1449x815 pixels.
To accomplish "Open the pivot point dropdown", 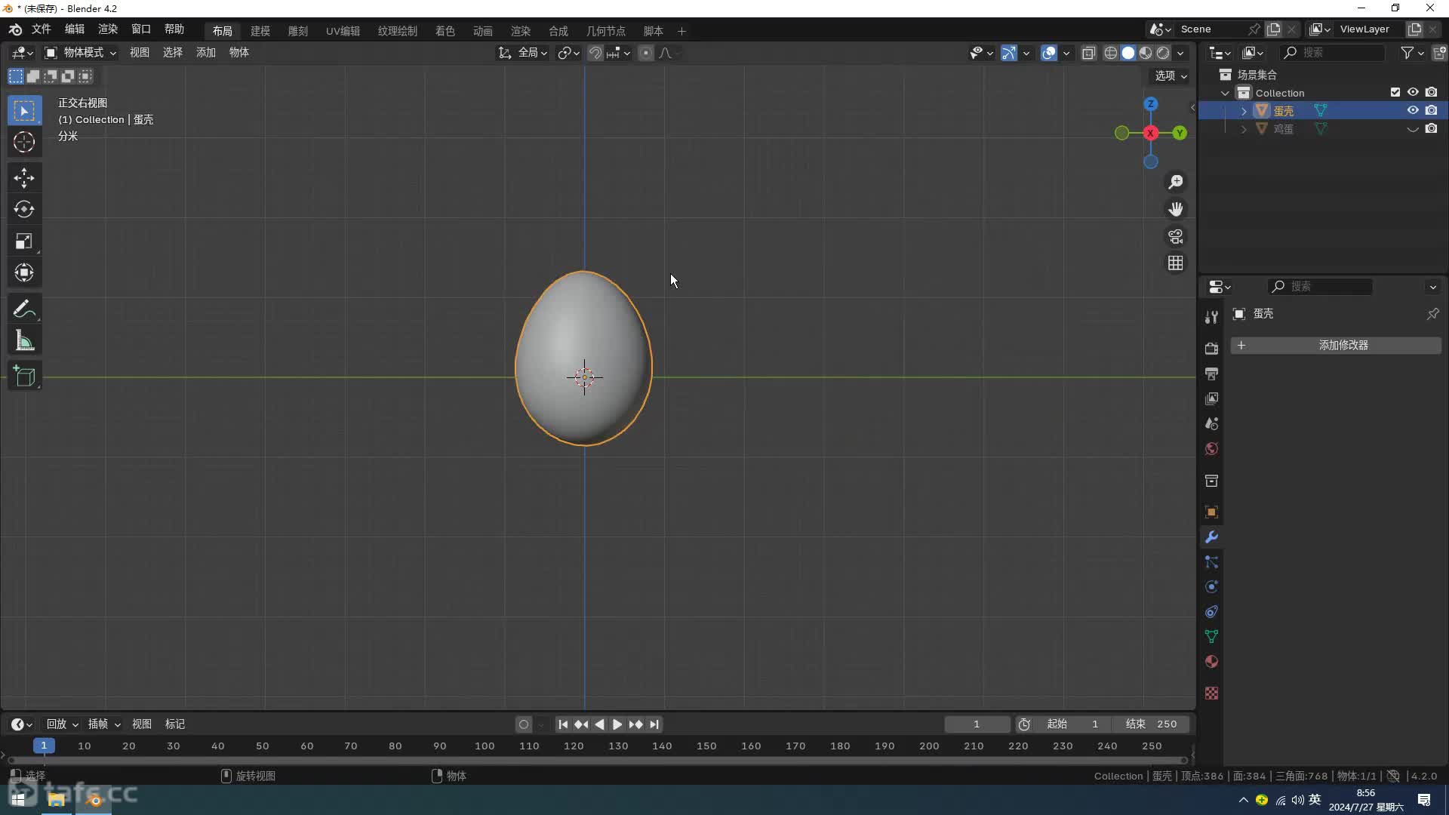I will tap(568, 53).
